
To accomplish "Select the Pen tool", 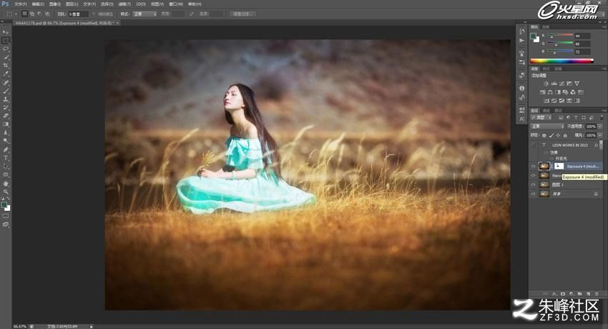I will point(6,149).
